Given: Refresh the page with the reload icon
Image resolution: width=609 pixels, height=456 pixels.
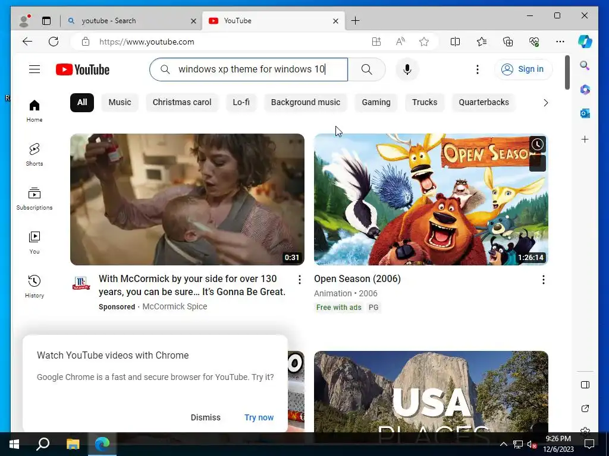Looking at the screenshot, I should (54, 42).
